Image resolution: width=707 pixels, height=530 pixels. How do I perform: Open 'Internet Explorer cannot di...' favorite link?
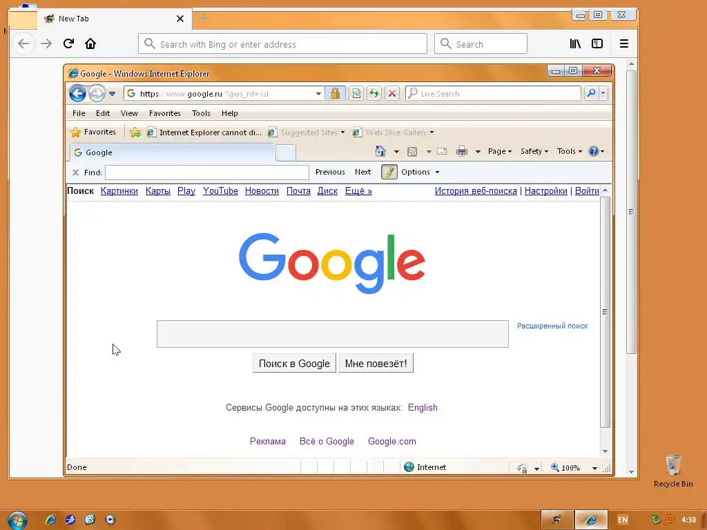[x=204, y=132]
